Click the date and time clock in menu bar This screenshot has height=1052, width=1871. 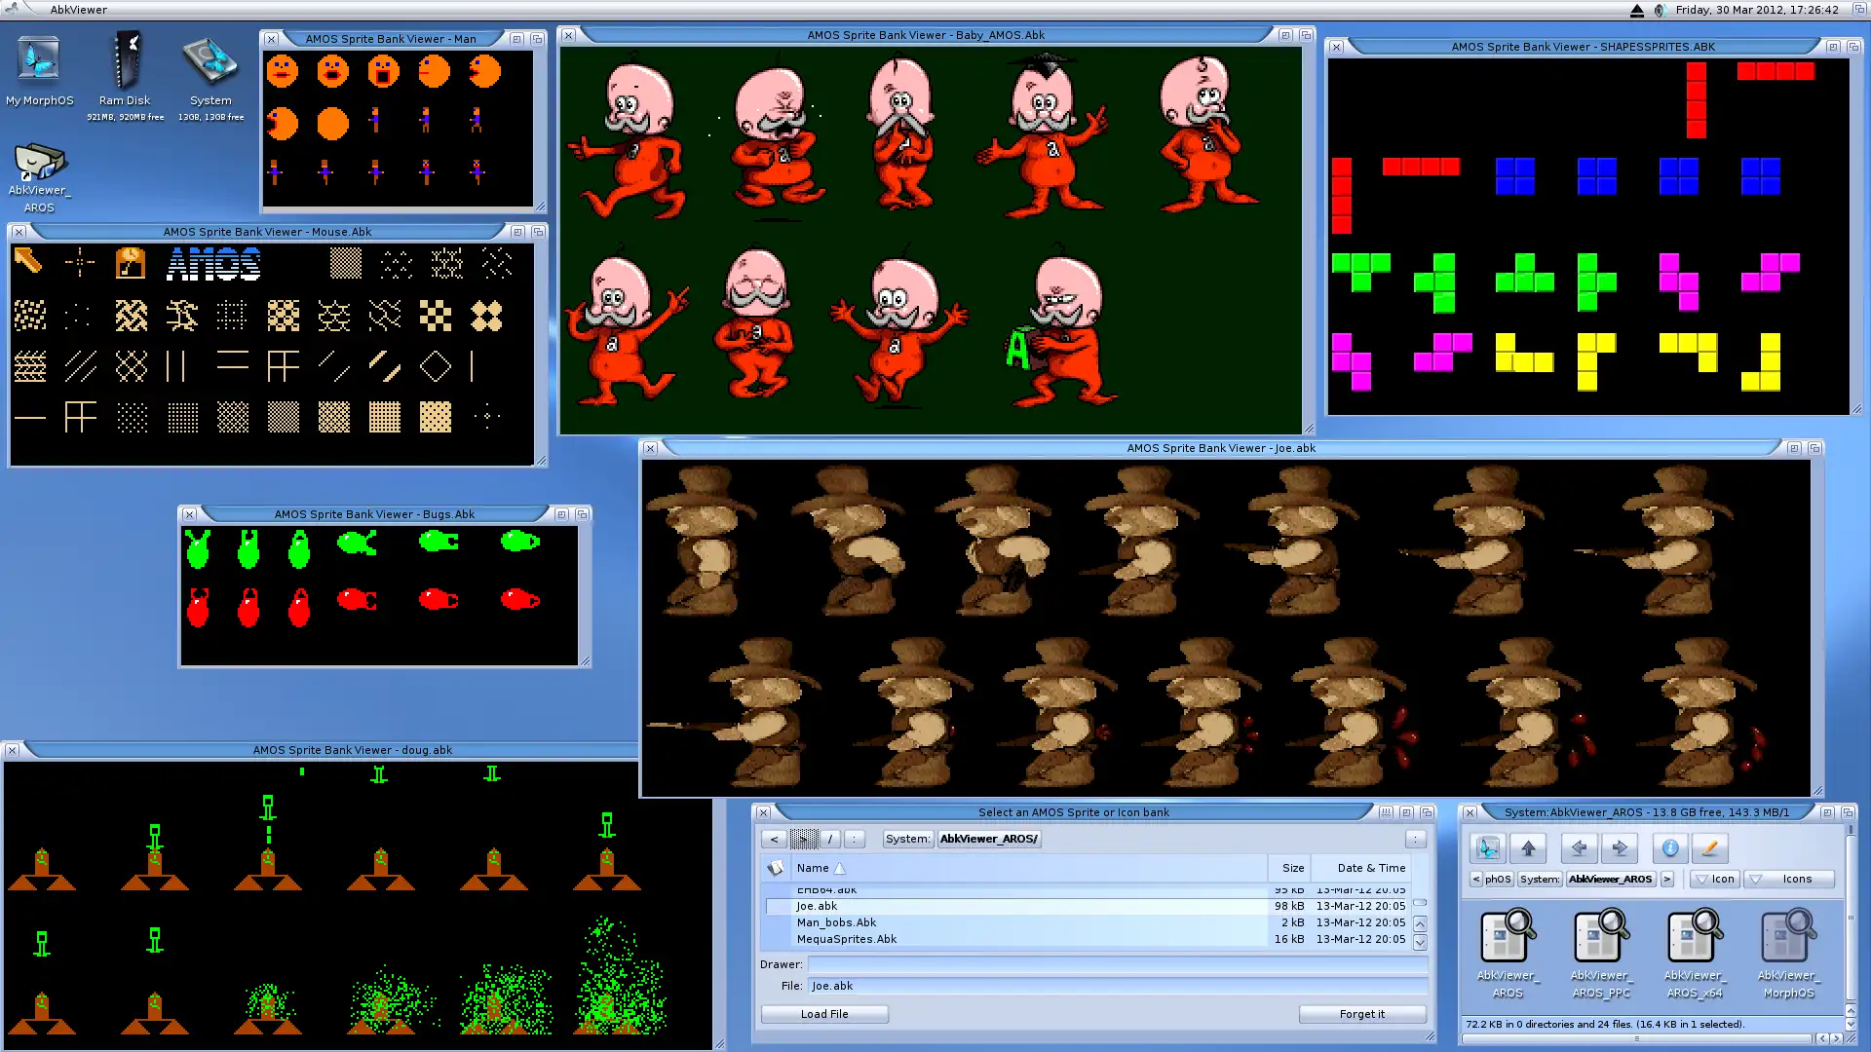(x=1757, y=10)
